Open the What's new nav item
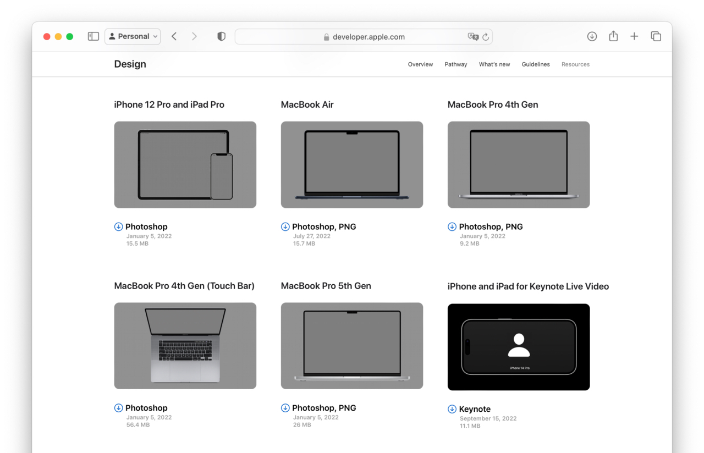This screenshot has width=704, height=453. tap(494, 64)
